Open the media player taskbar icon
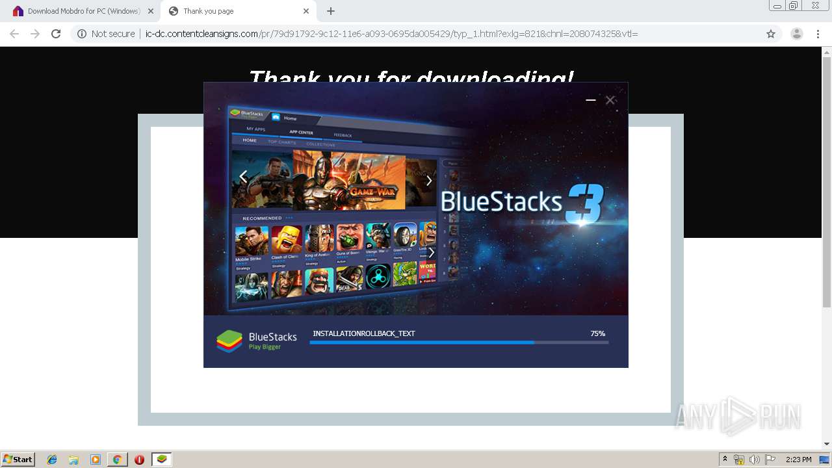This screenshot has width=832, height=468. [96, 460]
